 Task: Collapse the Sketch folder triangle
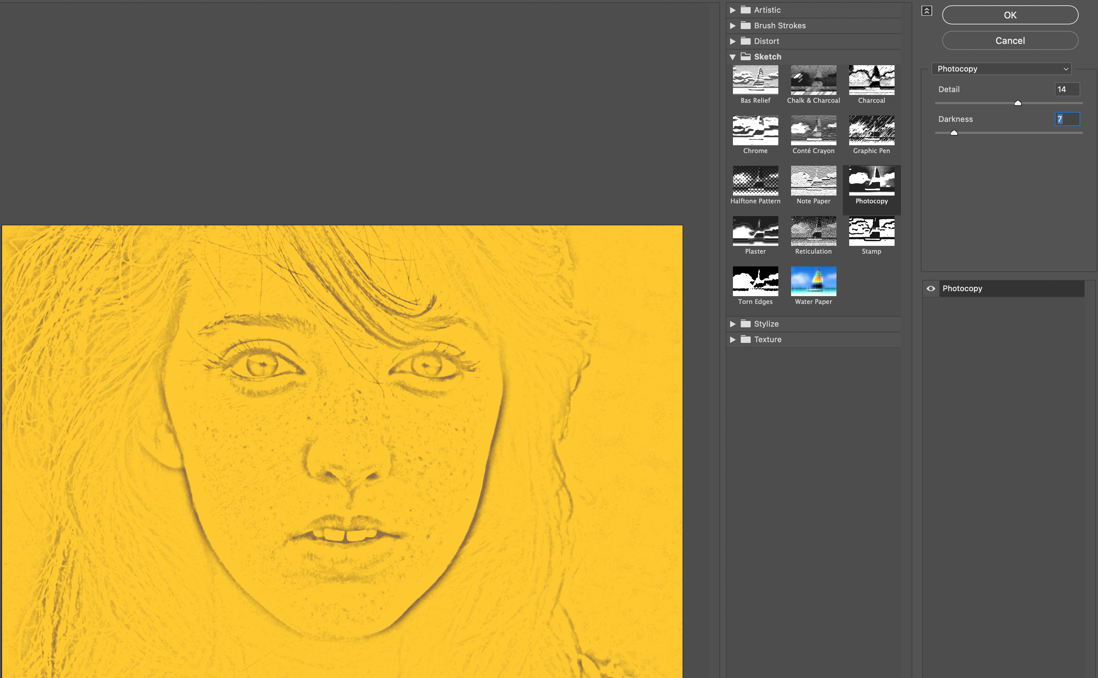733,57
